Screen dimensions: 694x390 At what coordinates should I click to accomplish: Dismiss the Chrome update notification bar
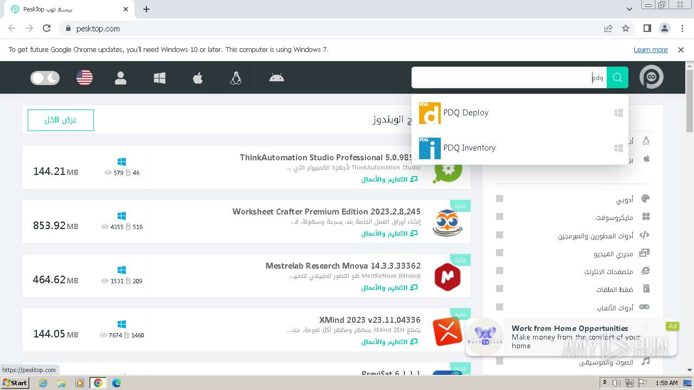(681, 50)
